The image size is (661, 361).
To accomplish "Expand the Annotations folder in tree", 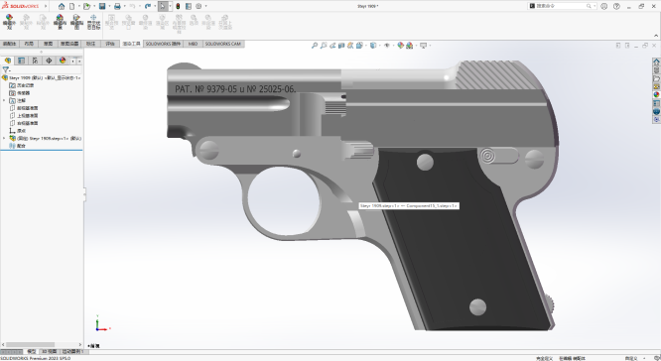I will (x=4, y=101).
